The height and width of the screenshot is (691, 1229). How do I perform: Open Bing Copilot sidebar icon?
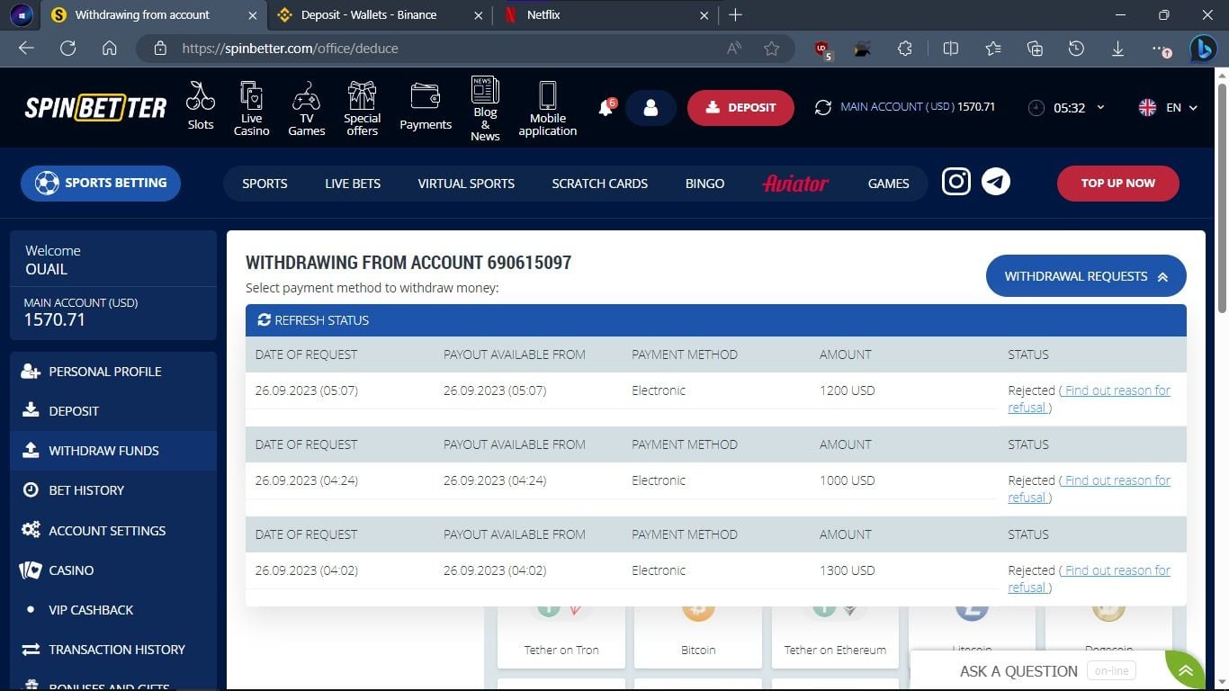[1203, 49]
